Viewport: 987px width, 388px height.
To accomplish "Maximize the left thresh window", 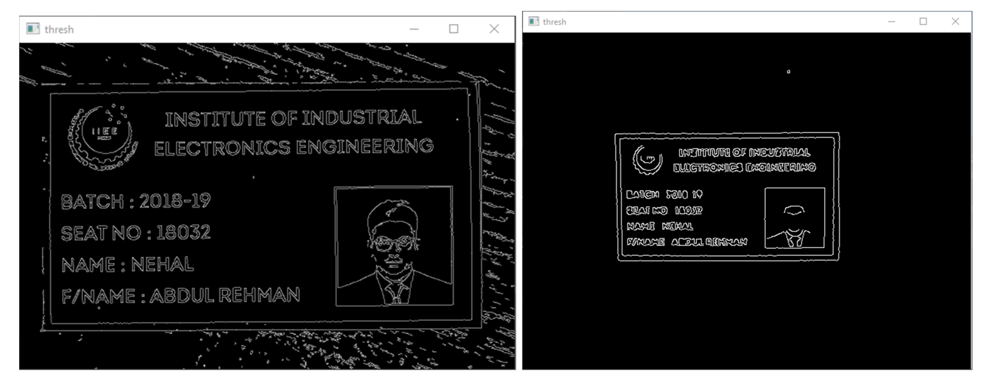I will pyautogui.click(x=454, y=29).
